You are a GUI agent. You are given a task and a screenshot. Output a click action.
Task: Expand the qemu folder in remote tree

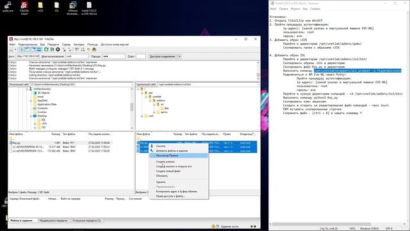(154, 112)
